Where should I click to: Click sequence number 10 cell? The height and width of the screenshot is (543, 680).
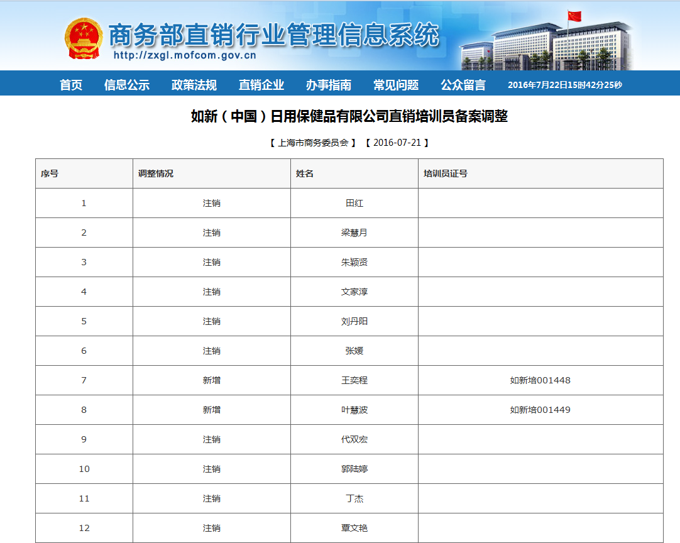(x=84, y=469)
